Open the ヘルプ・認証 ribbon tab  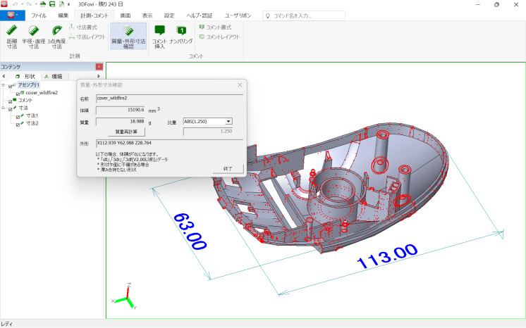(x=200, y=15)
